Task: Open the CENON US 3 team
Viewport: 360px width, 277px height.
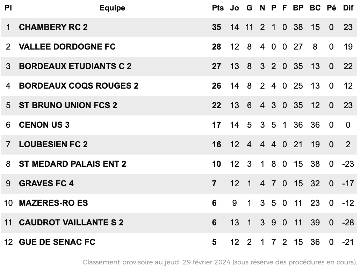Action: [x=44, y=125]
